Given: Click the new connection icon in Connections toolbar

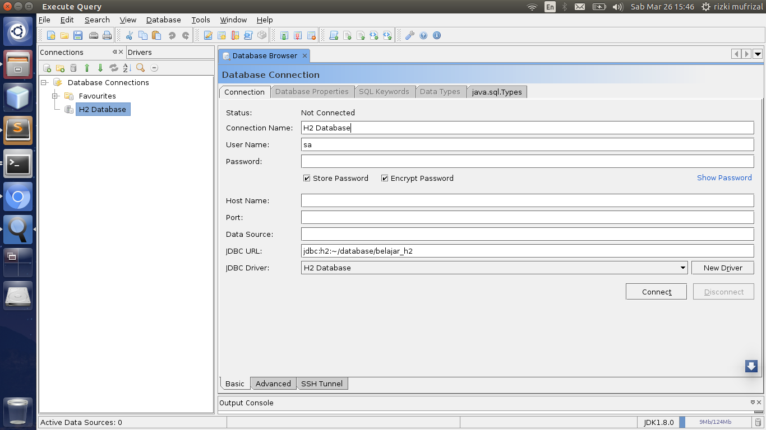Looking at the screenshot, I should [47, 68].
